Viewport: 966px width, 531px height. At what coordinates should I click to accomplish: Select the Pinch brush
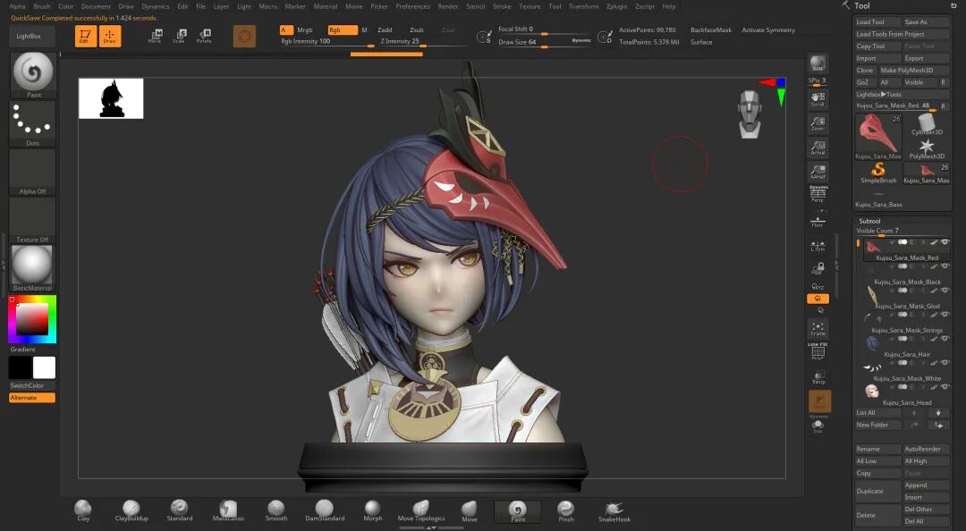click(x=565, y=510)
